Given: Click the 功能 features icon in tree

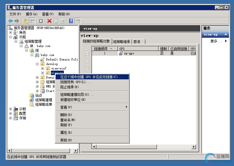Looking at the screenshot, I should pyautogui.click(x=16, y=37).
